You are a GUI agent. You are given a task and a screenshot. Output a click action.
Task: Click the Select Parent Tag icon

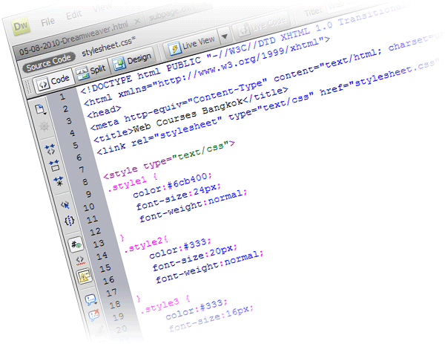point(65,205)
